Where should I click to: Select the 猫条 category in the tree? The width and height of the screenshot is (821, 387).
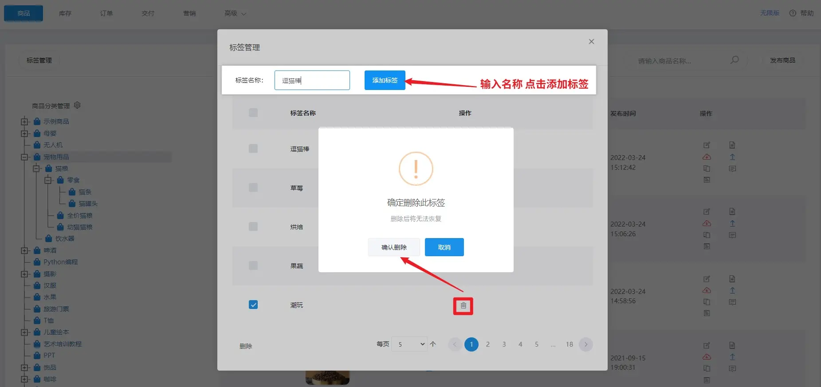coord(85,192)
